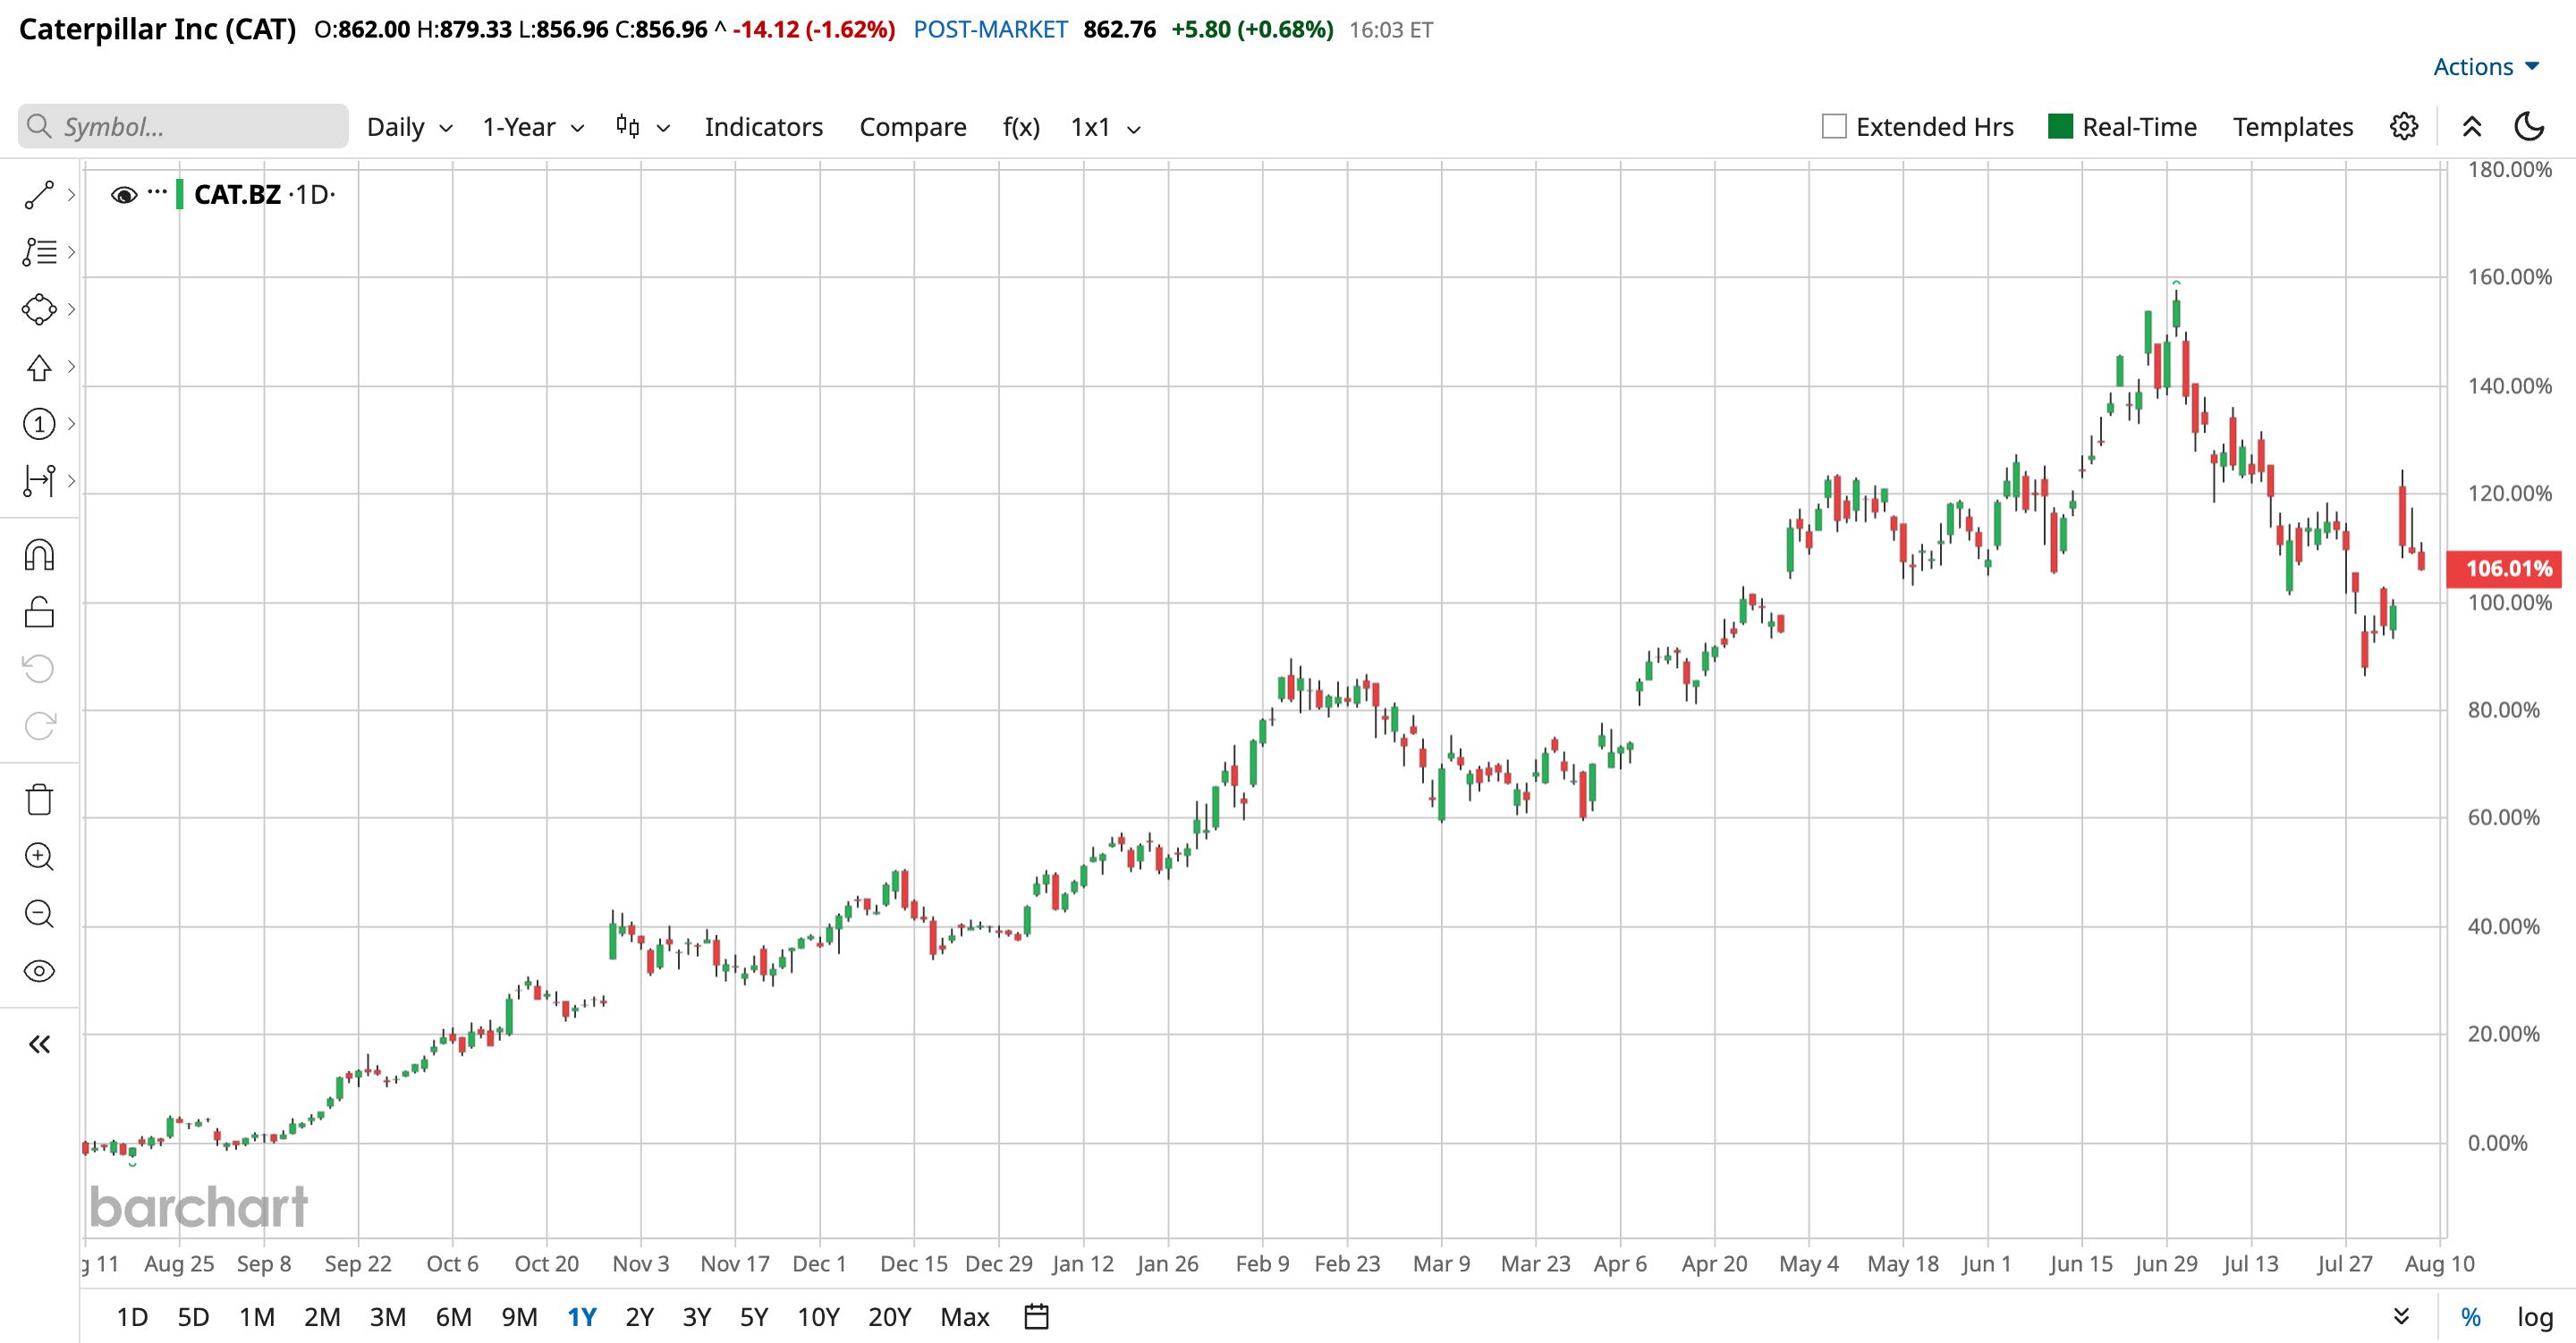Zoom in with the magnifier plus icon
The height and width of the screenshot is (1343, 2576).
click(x=39, y=857)
